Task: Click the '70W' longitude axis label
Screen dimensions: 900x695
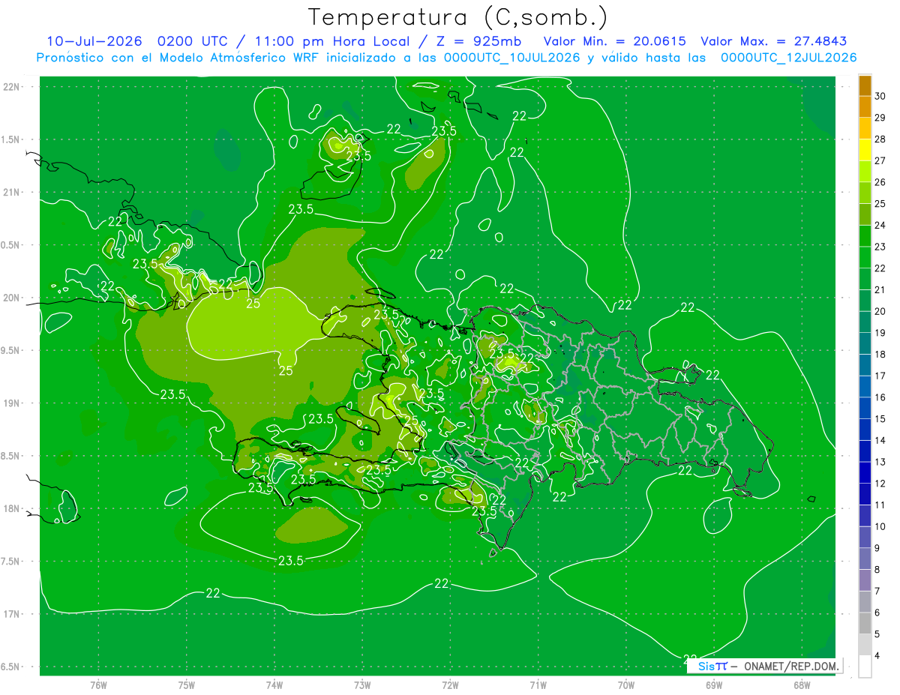Action: (x=626, y=685)
